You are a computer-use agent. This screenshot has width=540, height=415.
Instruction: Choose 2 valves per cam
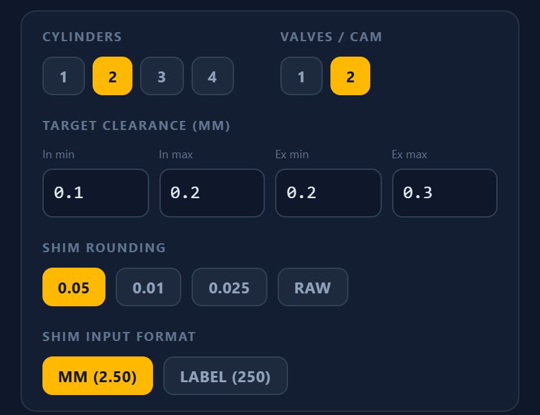click(350, 76)
